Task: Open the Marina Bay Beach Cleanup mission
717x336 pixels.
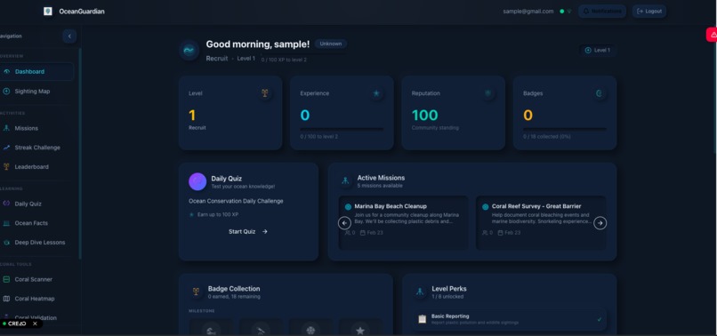Action: click(x=403, y=222)
